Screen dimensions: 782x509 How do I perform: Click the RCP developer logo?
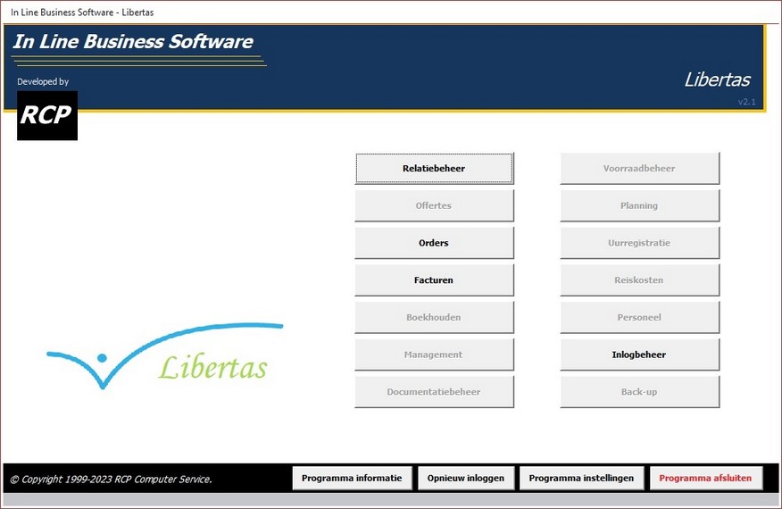(x=47, y=116)
